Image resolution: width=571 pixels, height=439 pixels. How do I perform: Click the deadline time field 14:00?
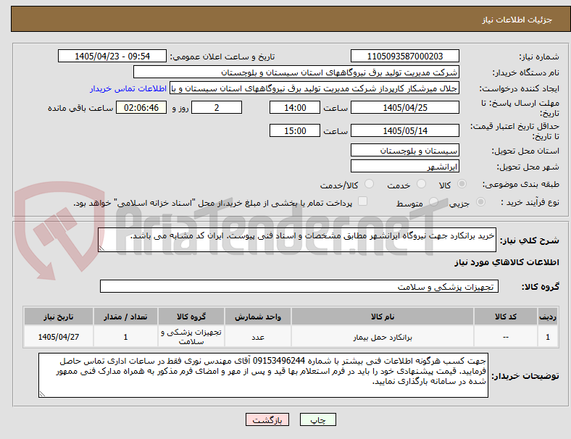point(295,108)
